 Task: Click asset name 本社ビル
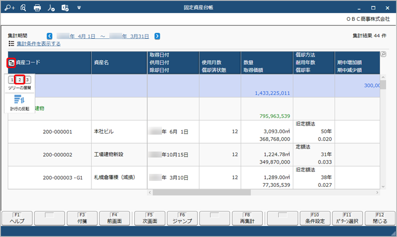pyautogui.click(x=104, y=131)
